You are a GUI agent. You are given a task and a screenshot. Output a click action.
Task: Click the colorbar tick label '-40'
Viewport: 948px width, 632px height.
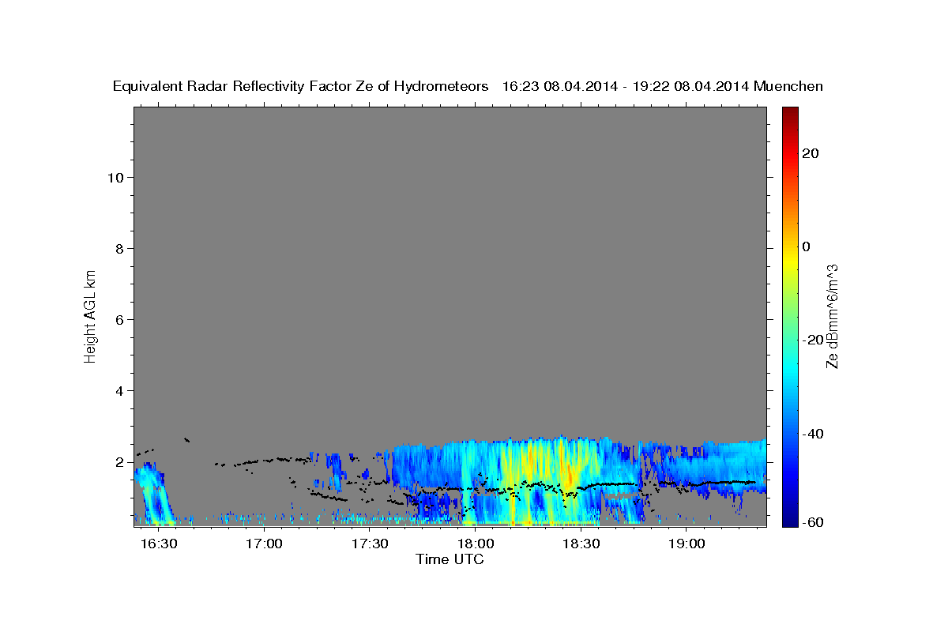811,434
